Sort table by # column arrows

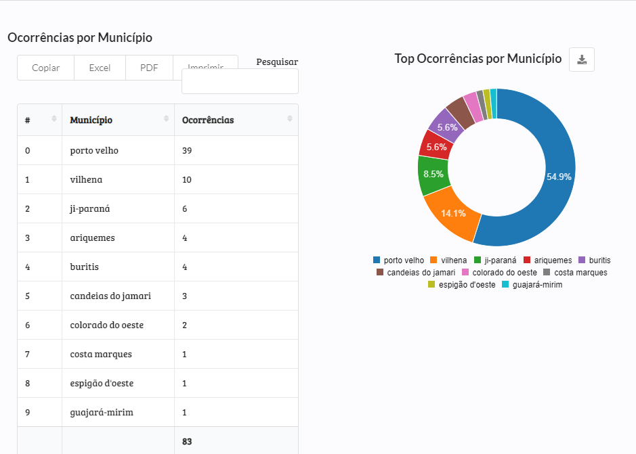[54, 120]
